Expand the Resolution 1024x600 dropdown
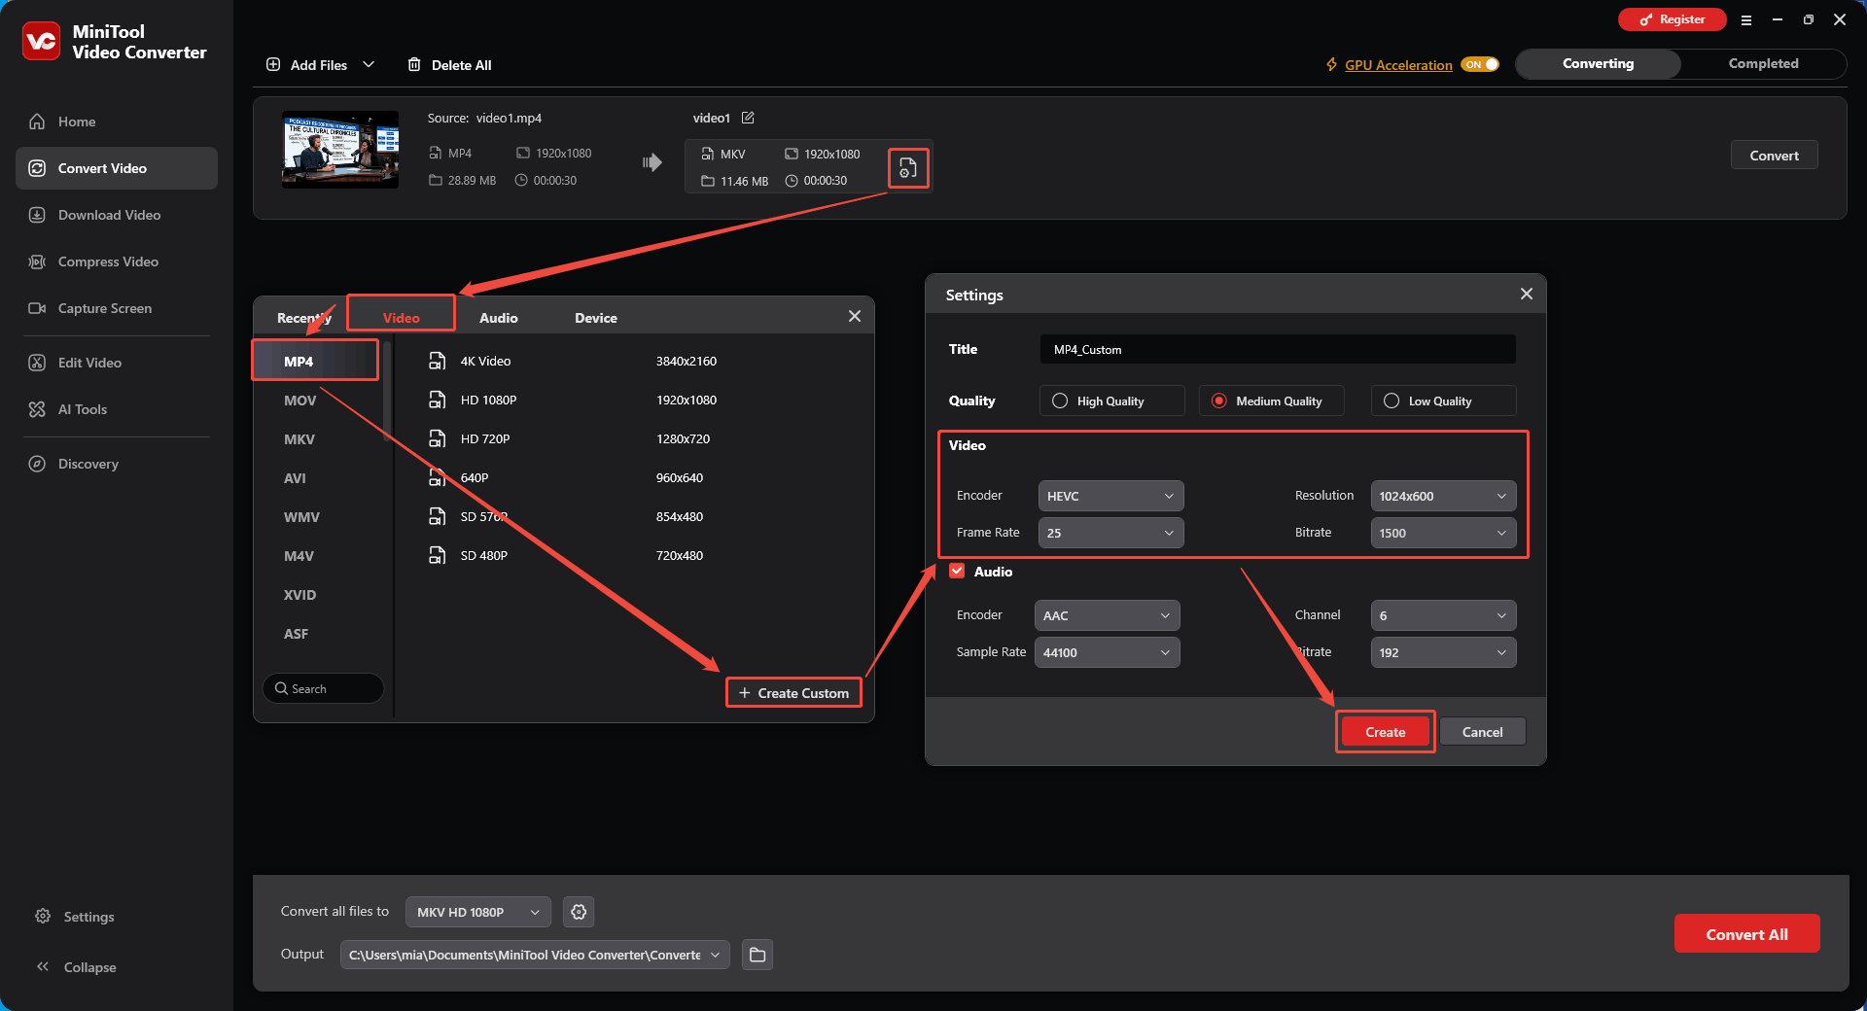 pos(1443,496)
